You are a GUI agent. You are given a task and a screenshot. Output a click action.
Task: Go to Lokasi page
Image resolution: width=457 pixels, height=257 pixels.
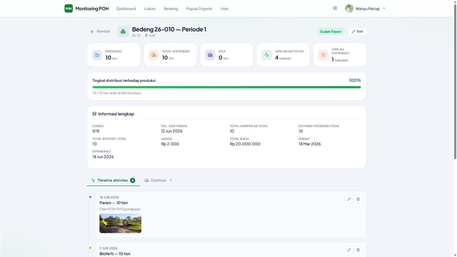click(x=150, y=9)
